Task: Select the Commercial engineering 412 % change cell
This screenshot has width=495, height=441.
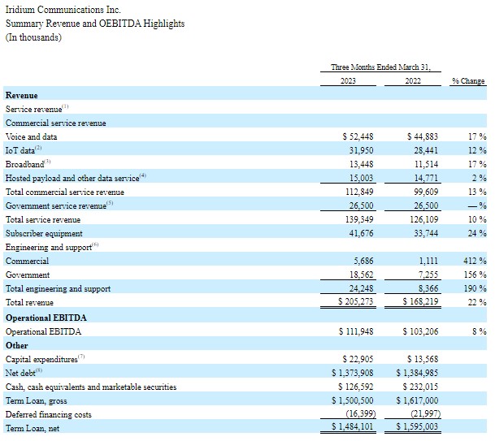Action: [472, 262]
